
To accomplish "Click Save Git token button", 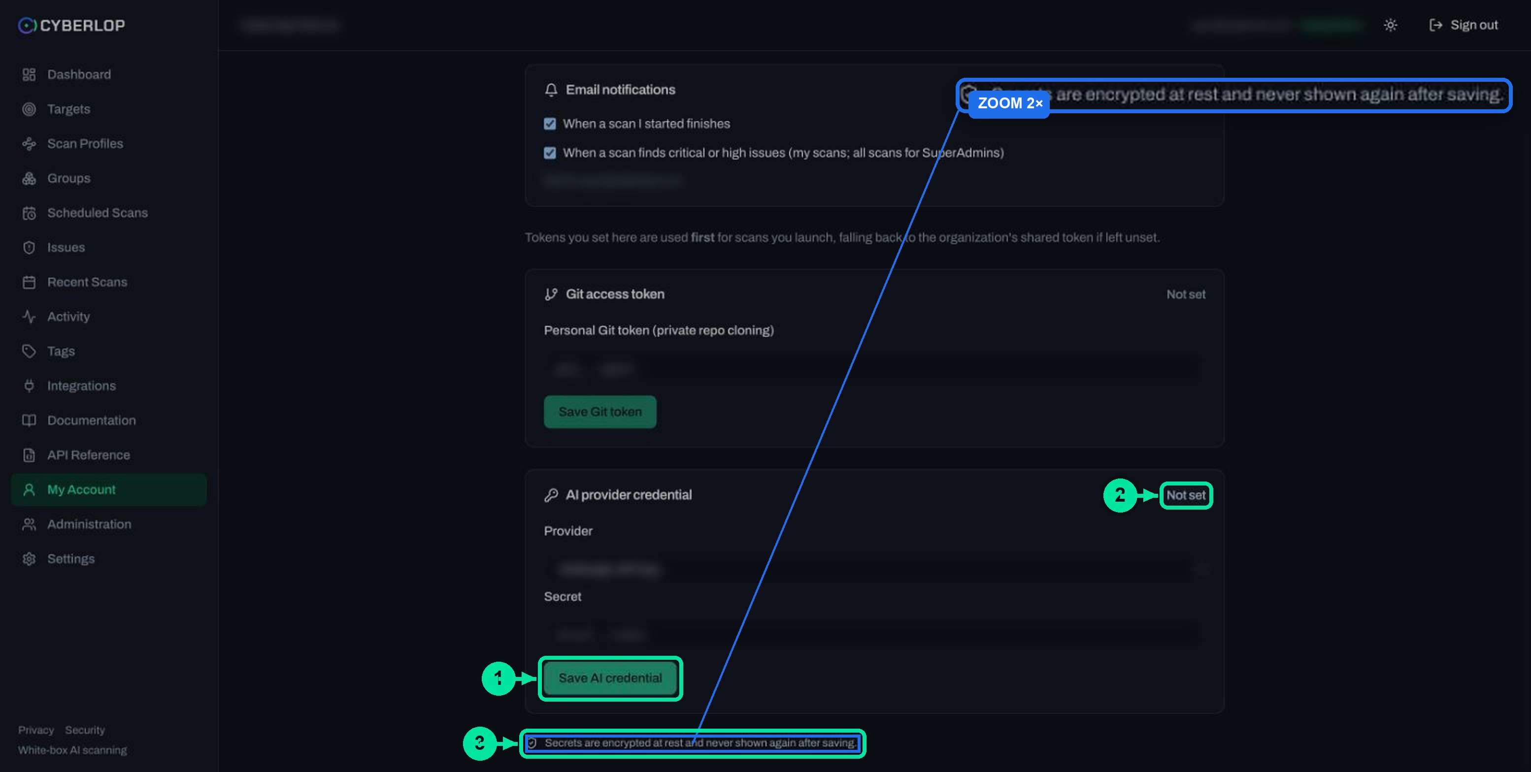I will click(599, 412).
